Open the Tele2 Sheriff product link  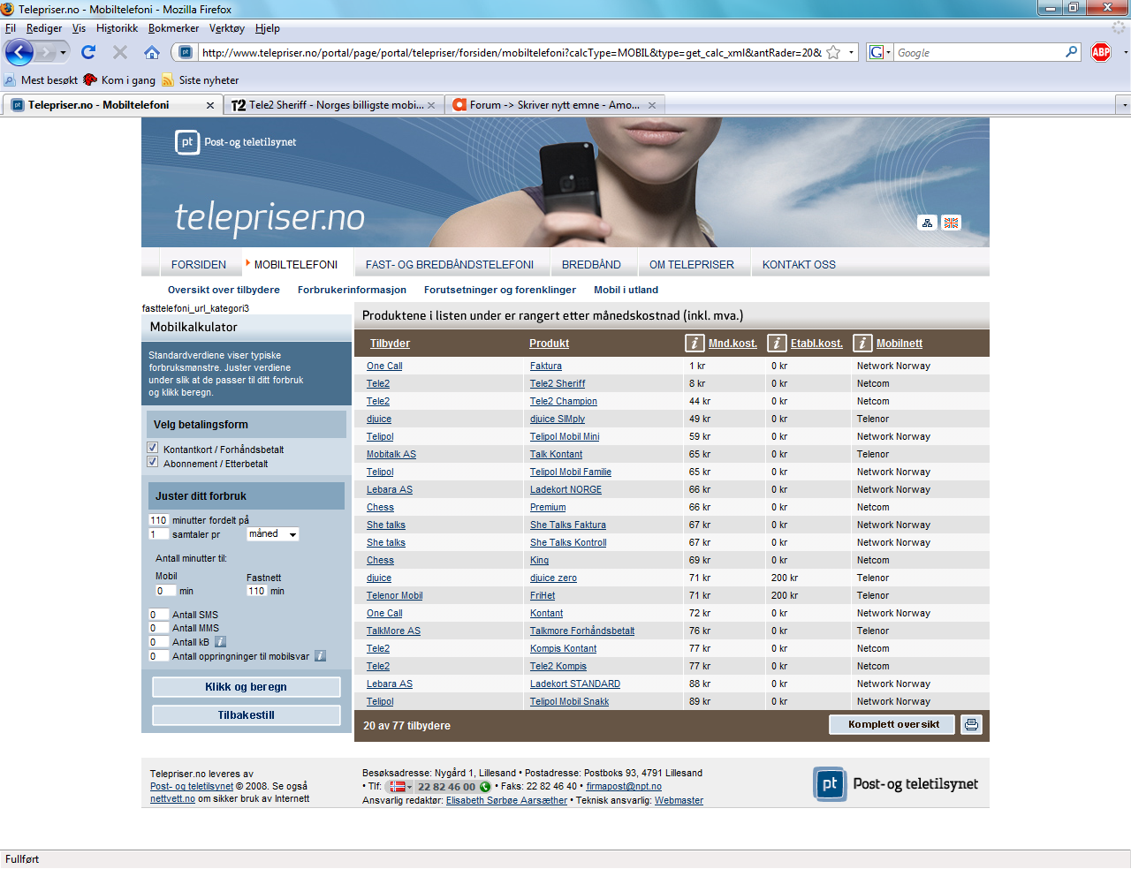click(558, 383)
